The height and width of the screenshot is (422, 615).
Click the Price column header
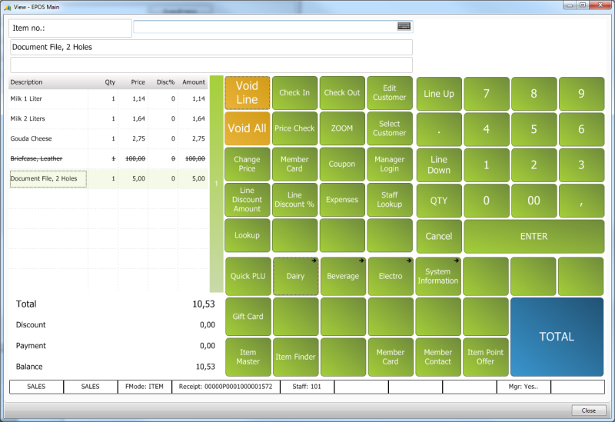[138, 82]
